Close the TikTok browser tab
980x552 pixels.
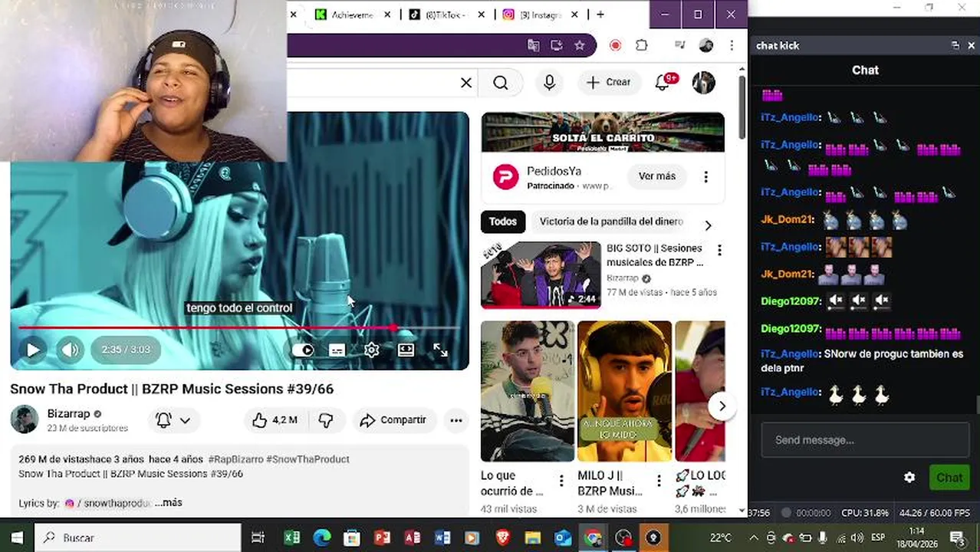coord(482,15)
